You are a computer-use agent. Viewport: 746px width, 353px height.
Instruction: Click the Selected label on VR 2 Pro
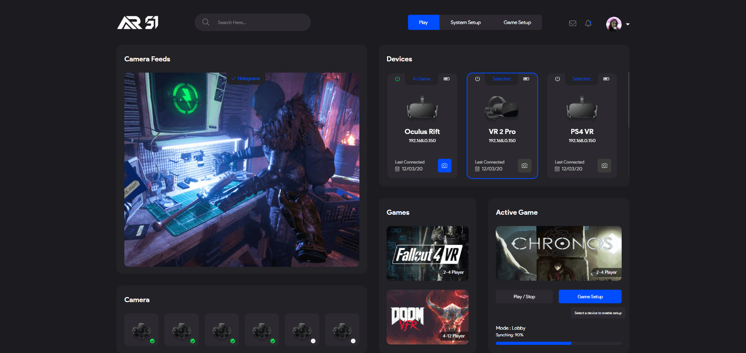[502, 79]
